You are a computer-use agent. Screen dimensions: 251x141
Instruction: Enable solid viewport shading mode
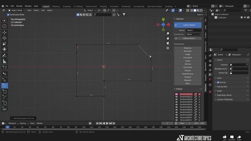(195, 11)
